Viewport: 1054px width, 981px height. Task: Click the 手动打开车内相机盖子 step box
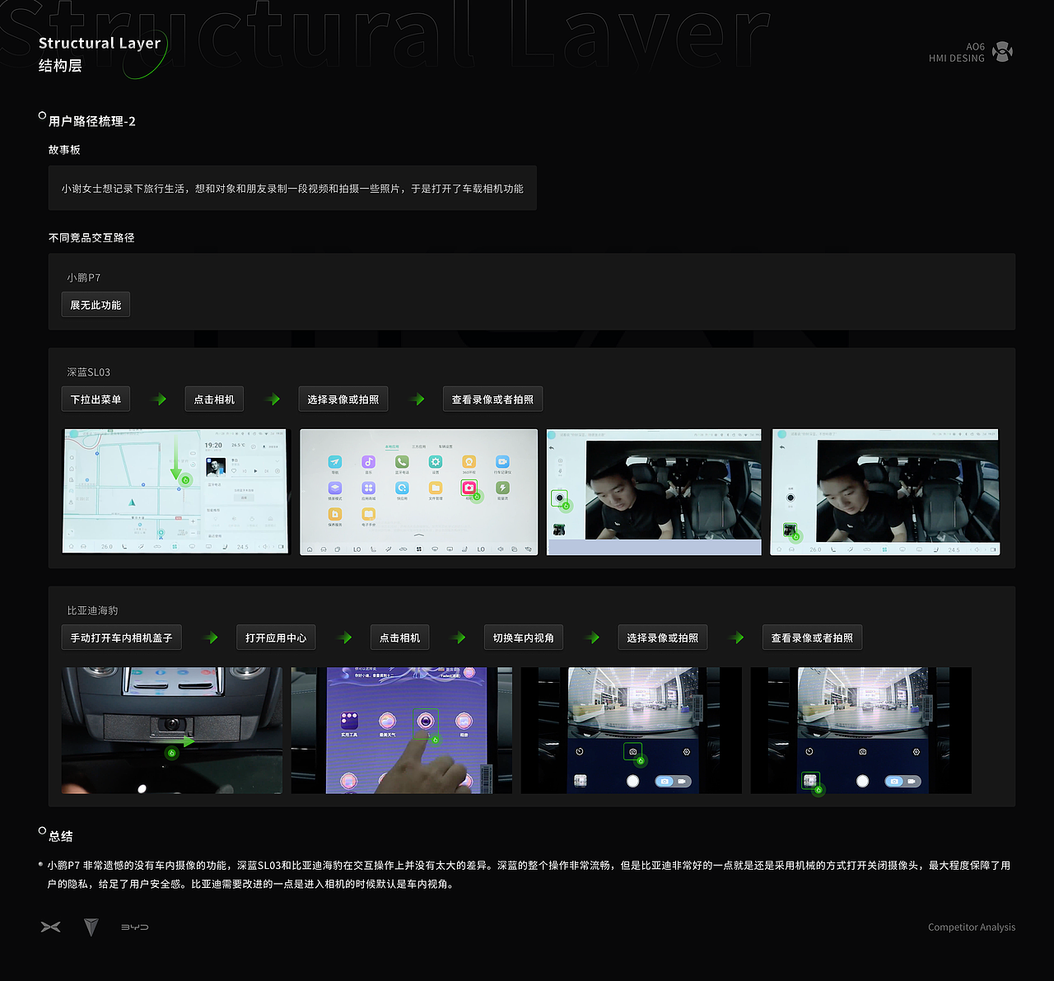[x=122, y=638]
